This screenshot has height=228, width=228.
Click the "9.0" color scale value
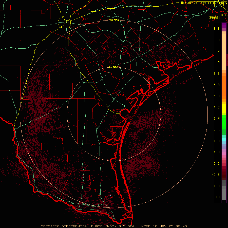tap(217, 40)
